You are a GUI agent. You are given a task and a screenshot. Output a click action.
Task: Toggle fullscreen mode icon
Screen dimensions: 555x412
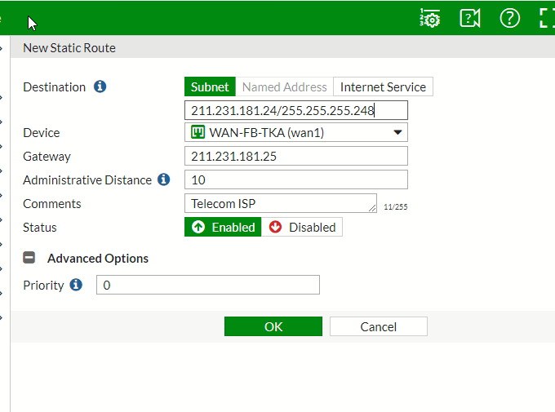(x=547, y=18)
